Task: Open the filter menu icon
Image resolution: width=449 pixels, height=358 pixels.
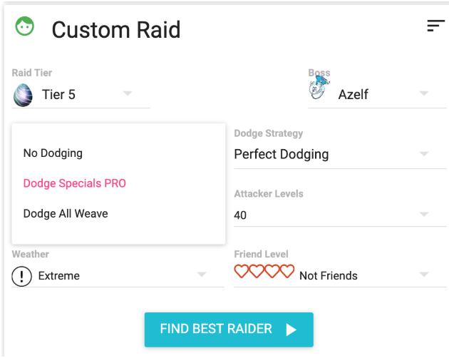Action: coord(435,26)
